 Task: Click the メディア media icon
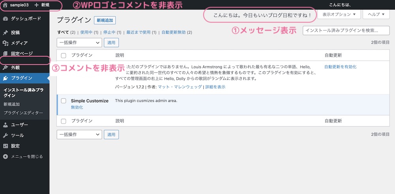(x=6, y=43)
